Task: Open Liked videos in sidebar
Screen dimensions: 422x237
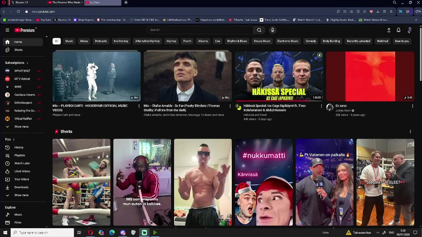Action: click(23, 171)
